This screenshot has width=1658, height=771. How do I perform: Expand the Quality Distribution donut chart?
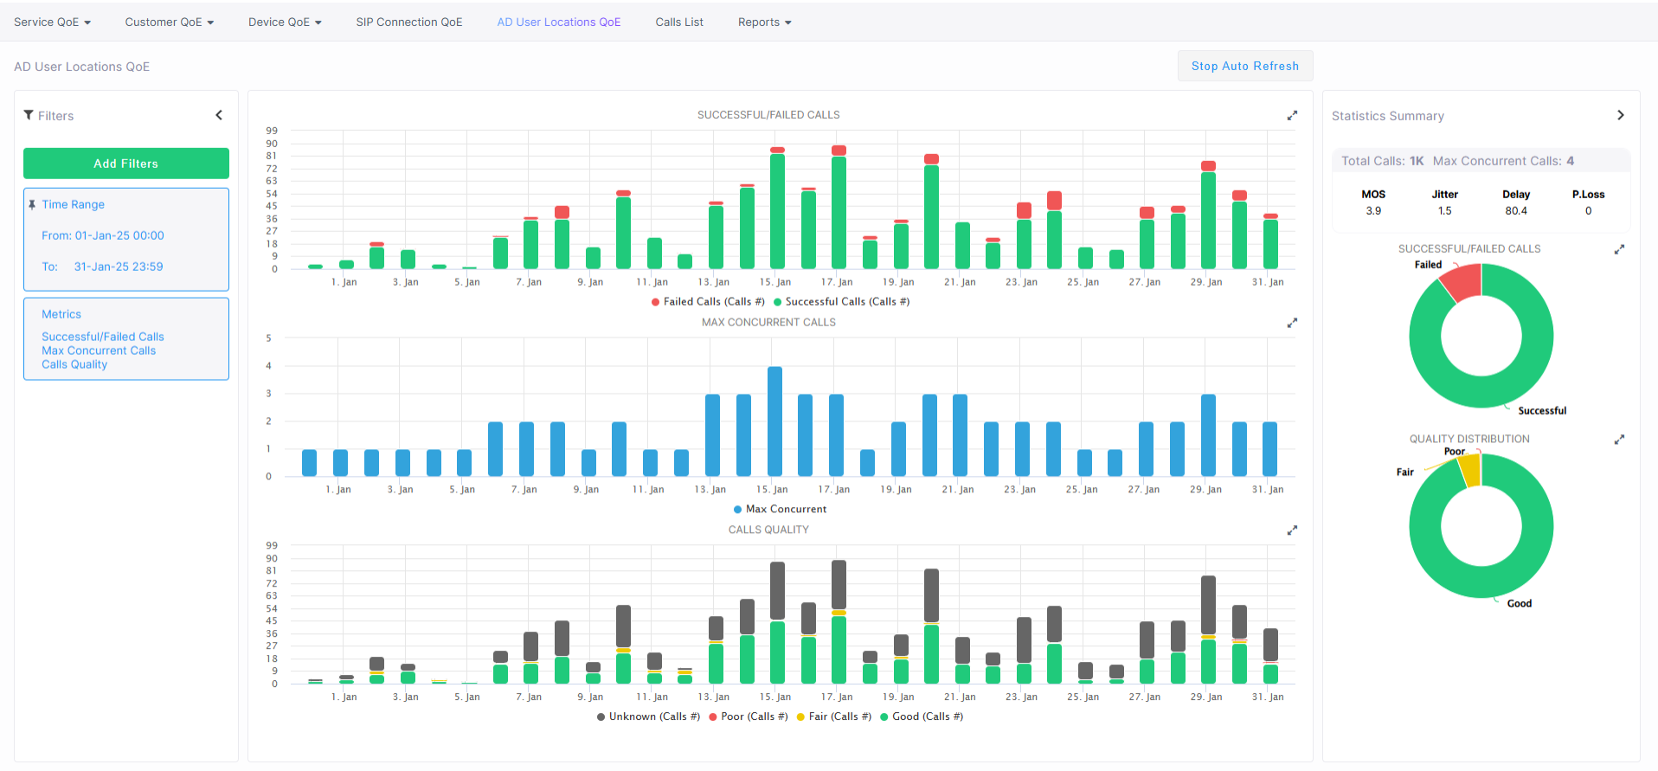coord(1619,440)
